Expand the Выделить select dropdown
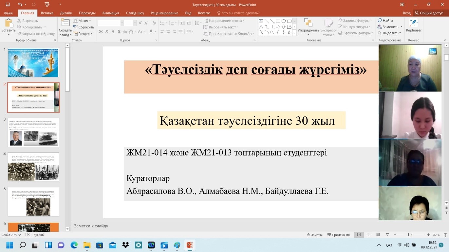 390,33
